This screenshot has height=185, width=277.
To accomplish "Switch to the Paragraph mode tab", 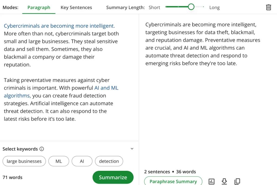I will coord(39,7).
